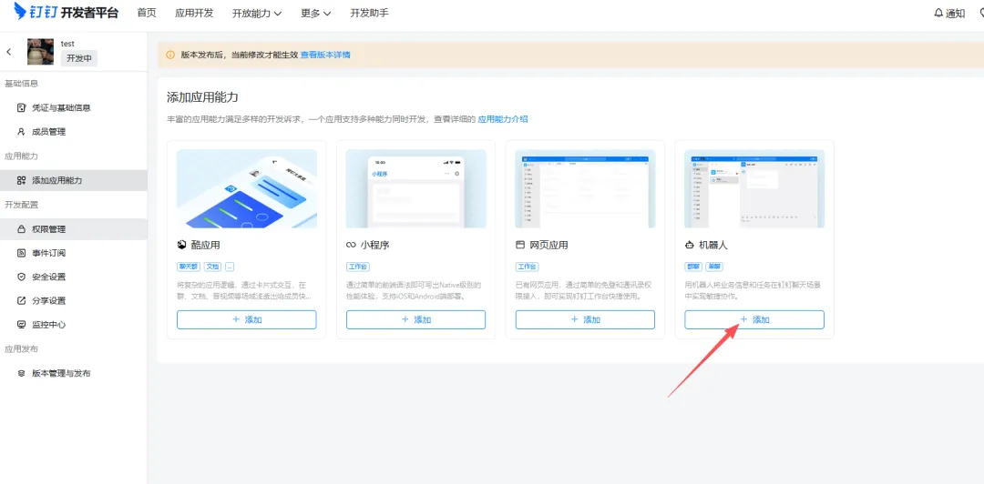
Task: Click the 机器人 robot icon
Action: pyautogui.click(x=689, y=245)
